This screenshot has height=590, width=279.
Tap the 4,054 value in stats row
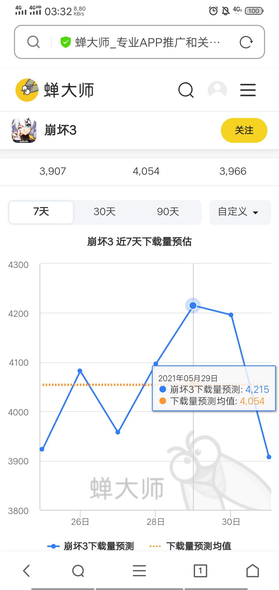click(146, 171)
